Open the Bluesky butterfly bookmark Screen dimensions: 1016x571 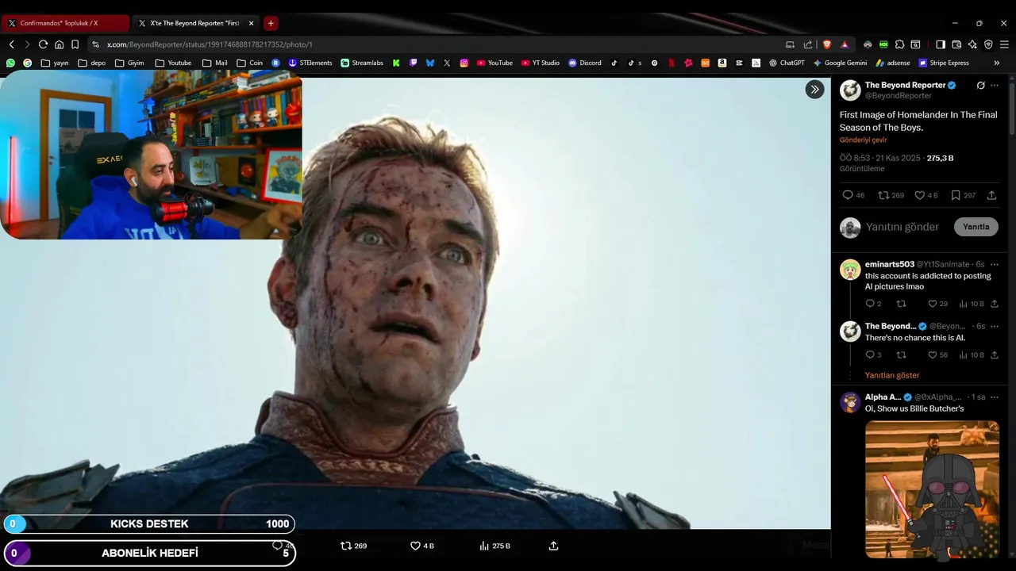click(430, 63)
